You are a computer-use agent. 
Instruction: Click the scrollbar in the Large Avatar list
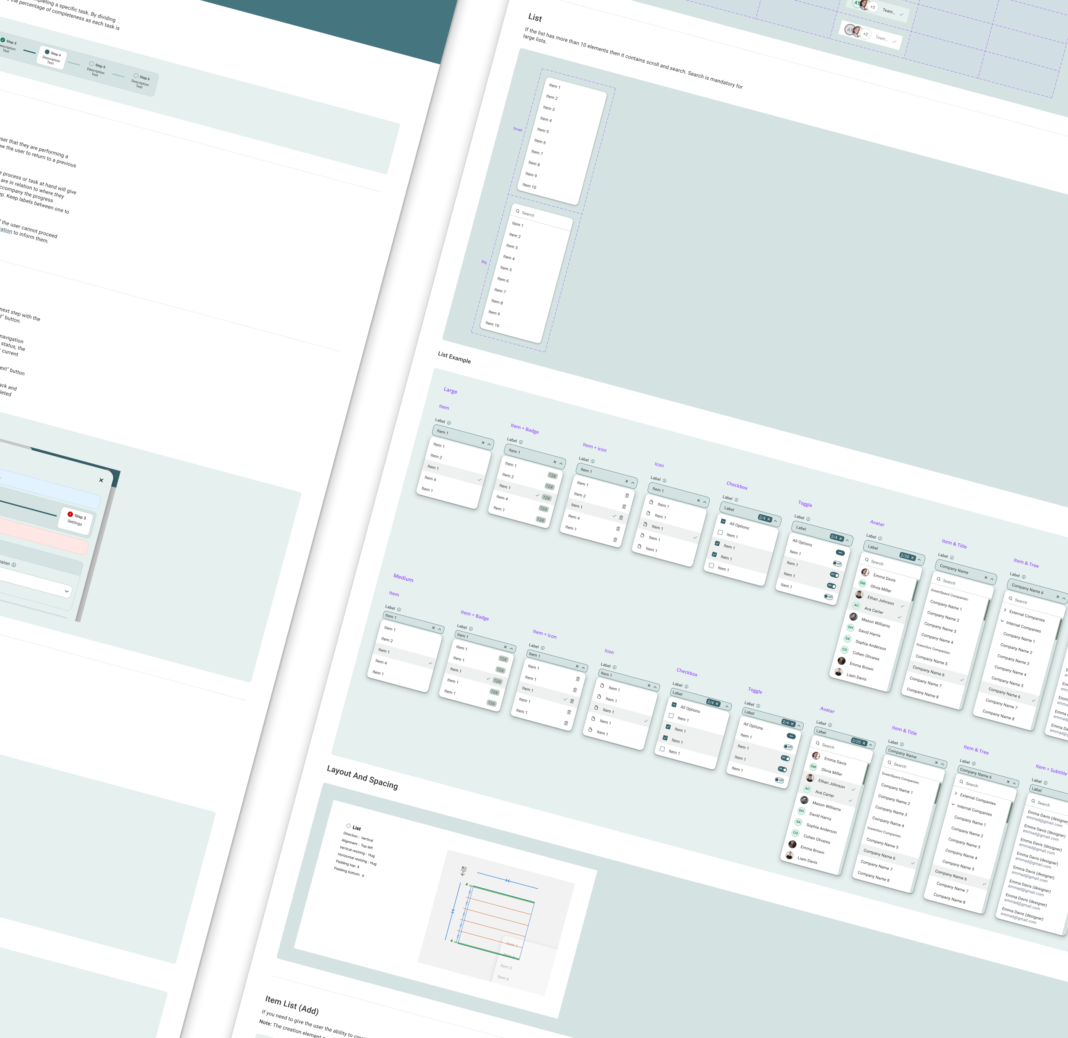coord(915,590)
